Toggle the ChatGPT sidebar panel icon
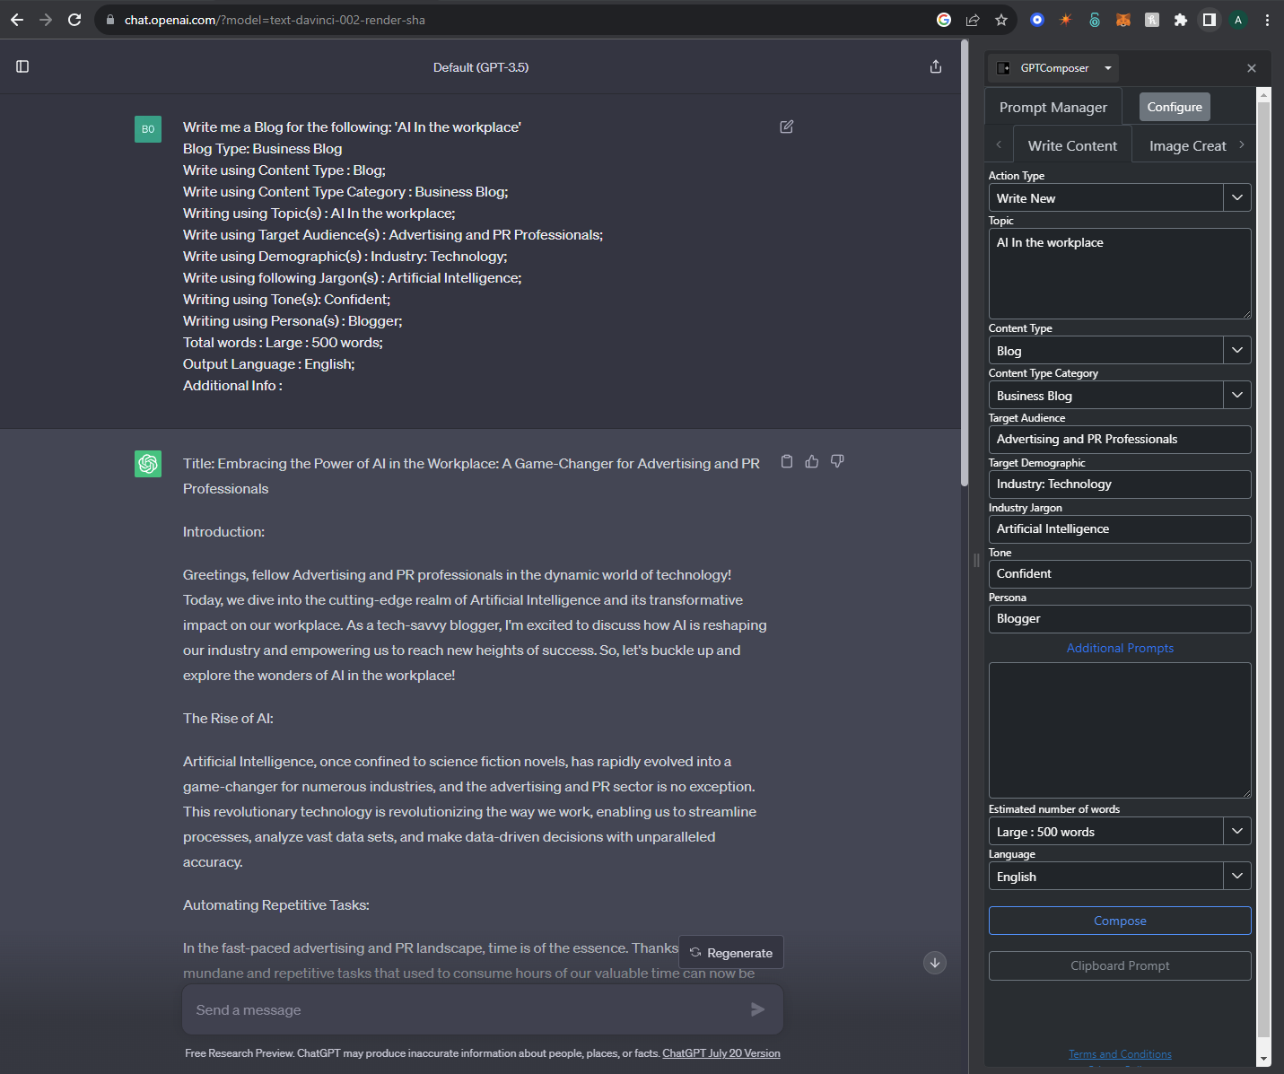The image size is (1284, 1074). (x=22, y=66)
